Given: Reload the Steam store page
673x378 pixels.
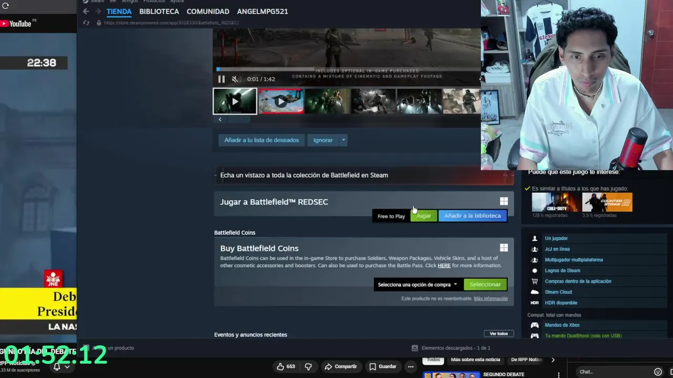Looking at the screenshot, I should click(x=86, y=23).
